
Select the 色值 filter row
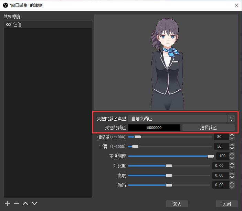pos(48,24)
